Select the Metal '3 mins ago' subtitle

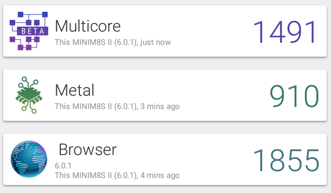click(x=117, y=106)
